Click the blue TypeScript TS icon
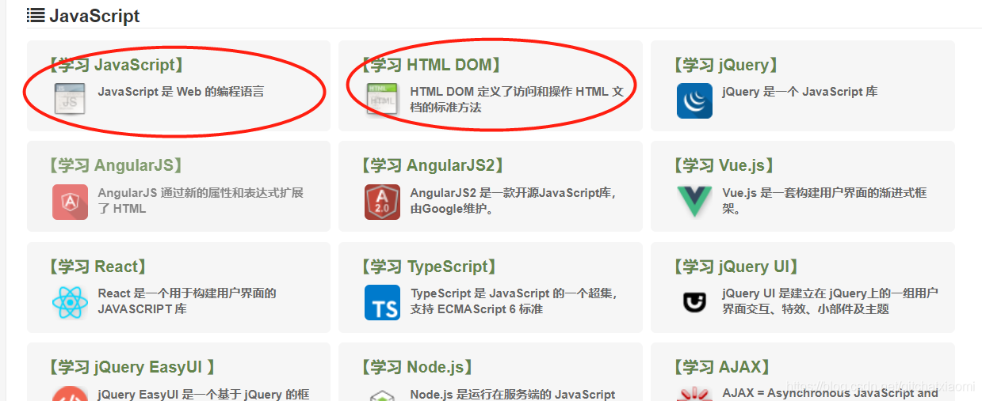The width and height of the screenshot is (982, 401). click(382, 302)
